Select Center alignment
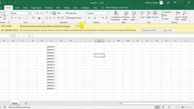The height and width of the screenshot is (109, 194). click(51, 18)
